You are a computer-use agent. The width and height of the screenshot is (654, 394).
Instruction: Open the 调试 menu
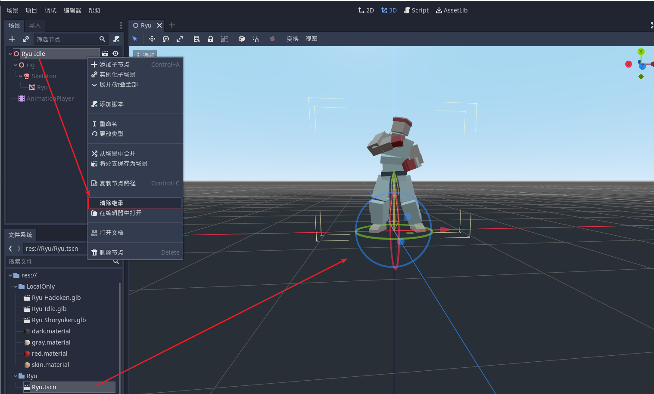point(50,10)
